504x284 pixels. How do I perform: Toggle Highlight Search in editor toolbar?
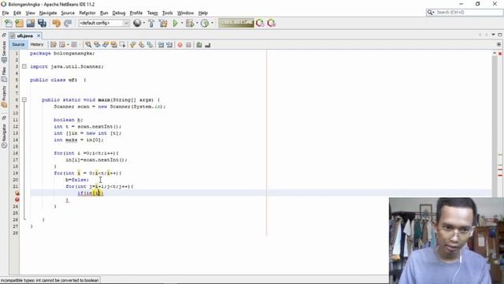[x=113, y=45]
